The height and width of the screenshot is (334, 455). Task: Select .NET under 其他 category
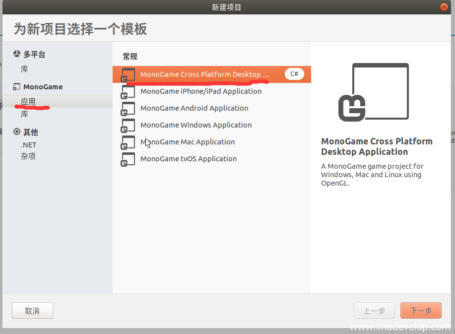[x=28, y=145]
